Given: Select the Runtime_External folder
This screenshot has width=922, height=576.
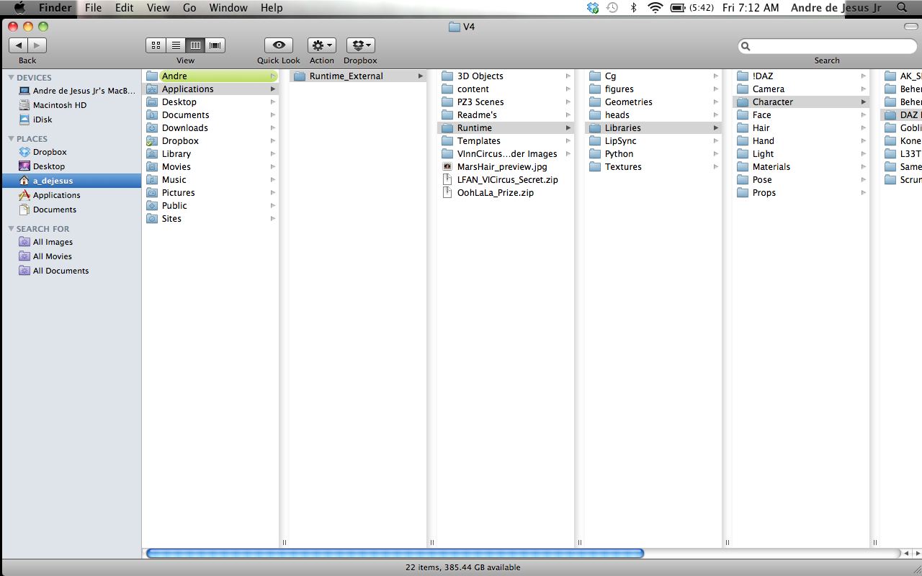Looking at the screenshot, I should (x=358, y=76).
